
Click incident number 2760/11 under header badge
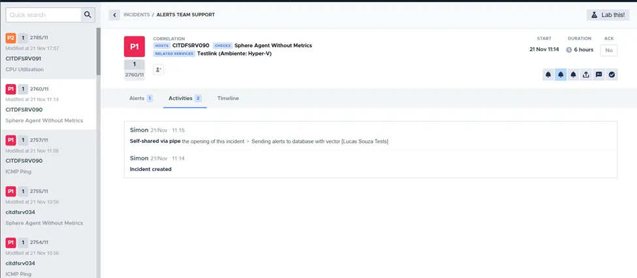point(134,74)
